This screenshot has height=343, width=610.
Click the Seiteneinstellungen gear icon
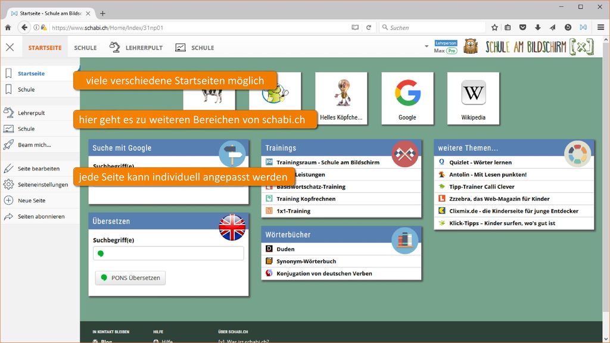[x=8, y=185]
